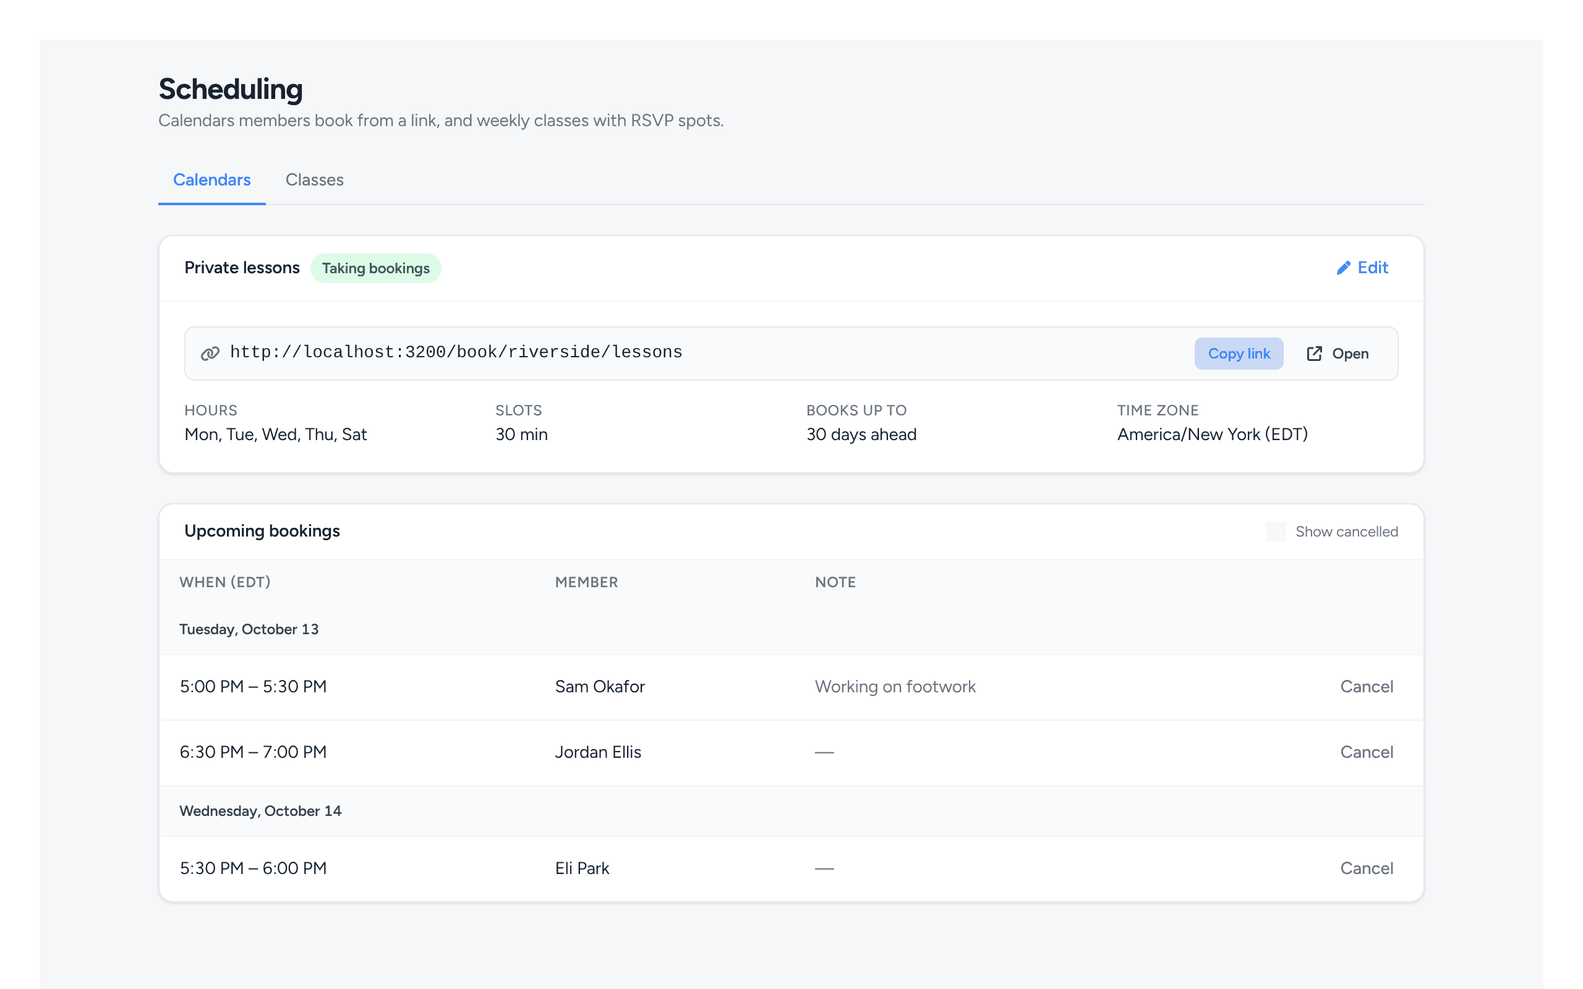Image resolution: width=1583 pixels, height=989 pixels.
Task: Click the WHEN (EDT) column header
Action: [x=225, y=582]
